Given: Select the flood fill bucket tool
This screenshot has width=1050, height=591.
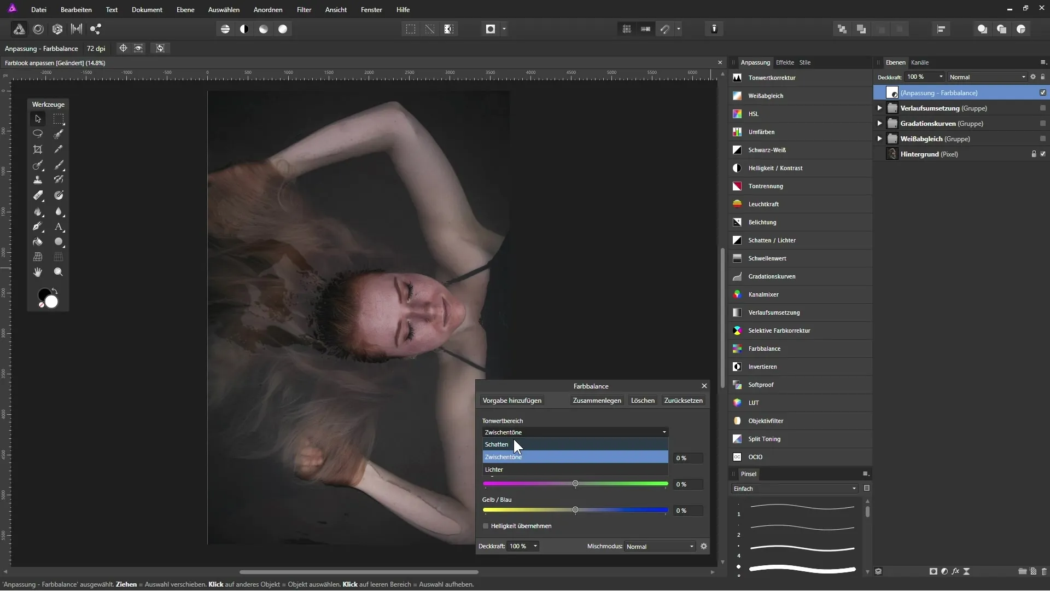Looking at the screenshot, I should (x=38, y=242).
